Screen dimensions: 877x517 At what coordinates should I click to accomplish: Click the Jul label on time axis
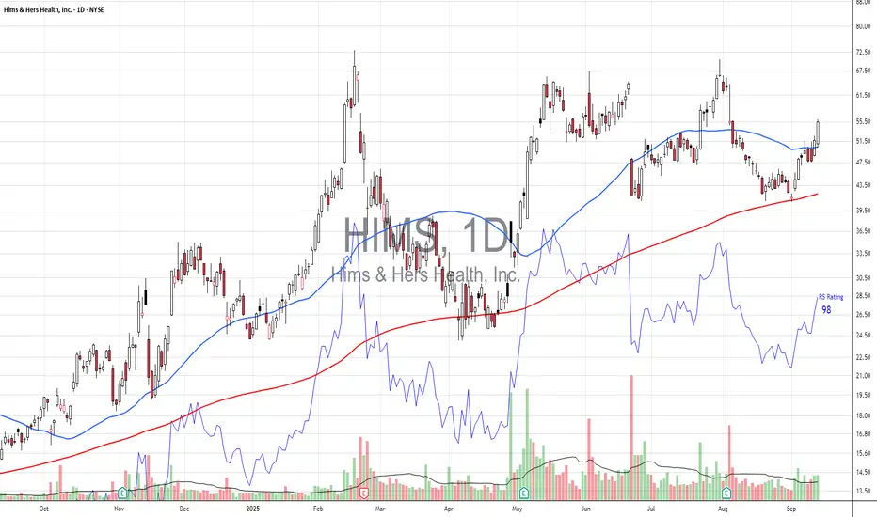(651, 509)
